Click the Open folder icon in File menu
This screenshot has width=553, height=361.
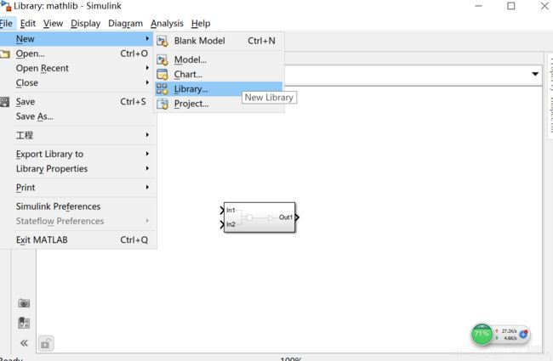[5, 54]
